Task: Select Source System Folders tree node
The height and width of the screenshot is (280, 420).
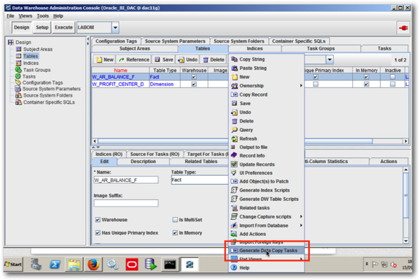Action: coord(48,95)
